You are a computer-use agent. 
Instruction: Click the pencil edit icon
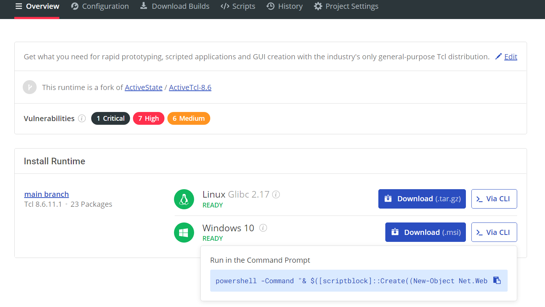(498, 56)
